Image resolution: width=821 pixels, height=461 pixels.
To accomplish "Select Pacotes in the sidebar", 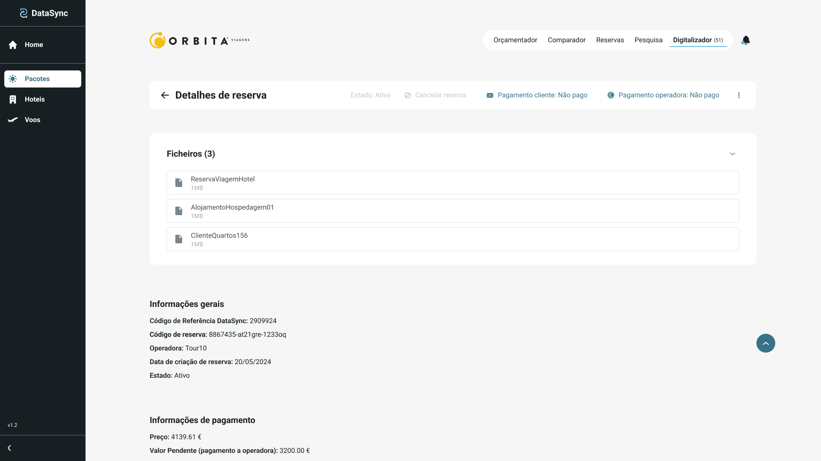I will (43, 79).
